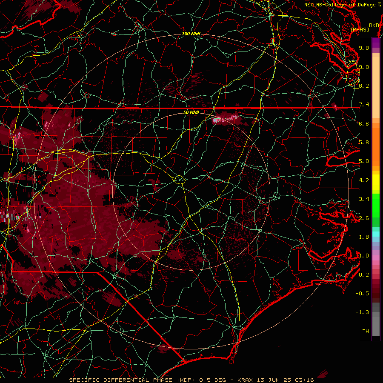Image resolution: width=383 pixels, height=383 pixels.
Task: Click the 0.2 scale label
Action: click(x=364, y=275)
